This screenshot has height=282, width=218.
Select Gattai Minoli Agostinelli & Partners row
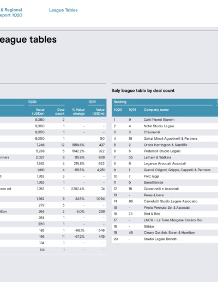[x=165, y=139]
